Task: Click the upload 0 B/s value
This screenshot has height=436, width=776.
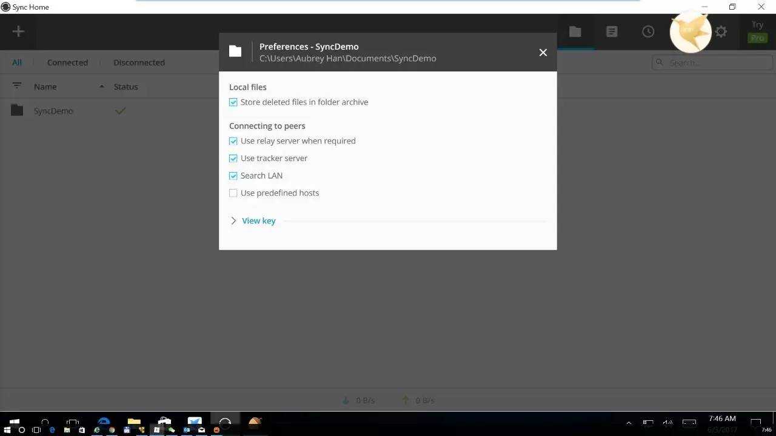Action: [x=425, y=400]
